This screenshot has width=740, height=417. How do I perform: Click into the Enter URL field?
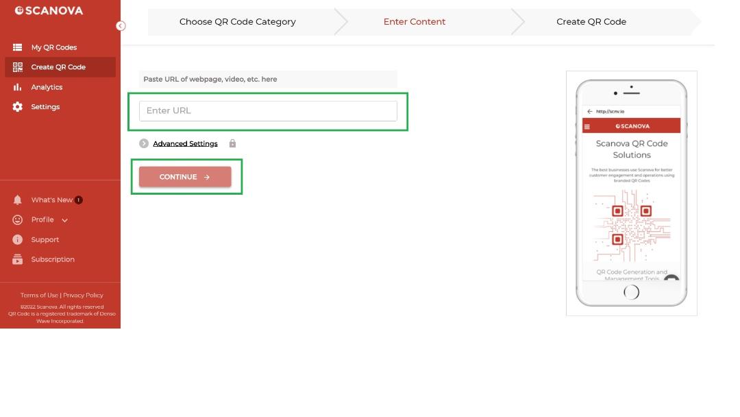tap(268, 111)
